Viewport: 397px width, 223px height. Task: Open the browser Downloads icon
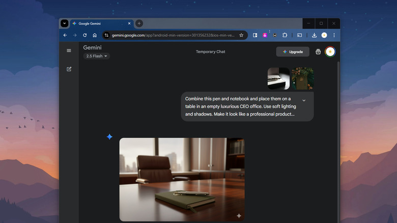(314, 35)
